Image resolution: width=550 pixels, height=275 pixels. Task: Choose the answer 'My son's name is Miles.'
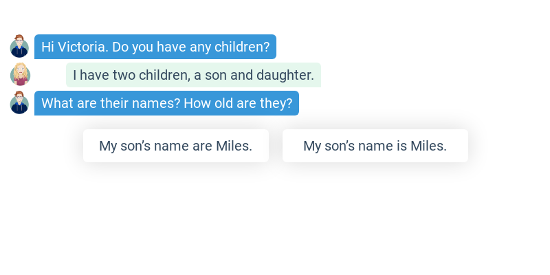[375, 146]
